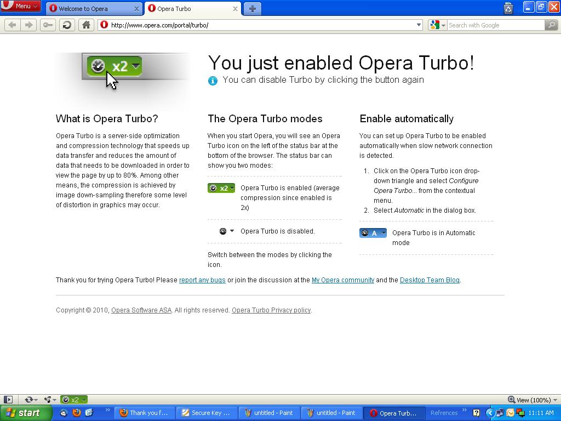The image size is (561, 421).
Task: Expand the Refrences toolbar chevron
Action: click(465, 410)
